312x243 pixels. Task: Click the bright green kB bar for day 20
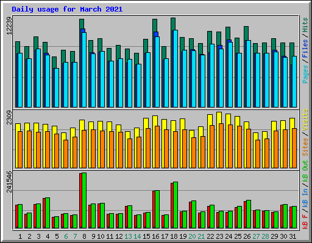[x=194, y=214]
